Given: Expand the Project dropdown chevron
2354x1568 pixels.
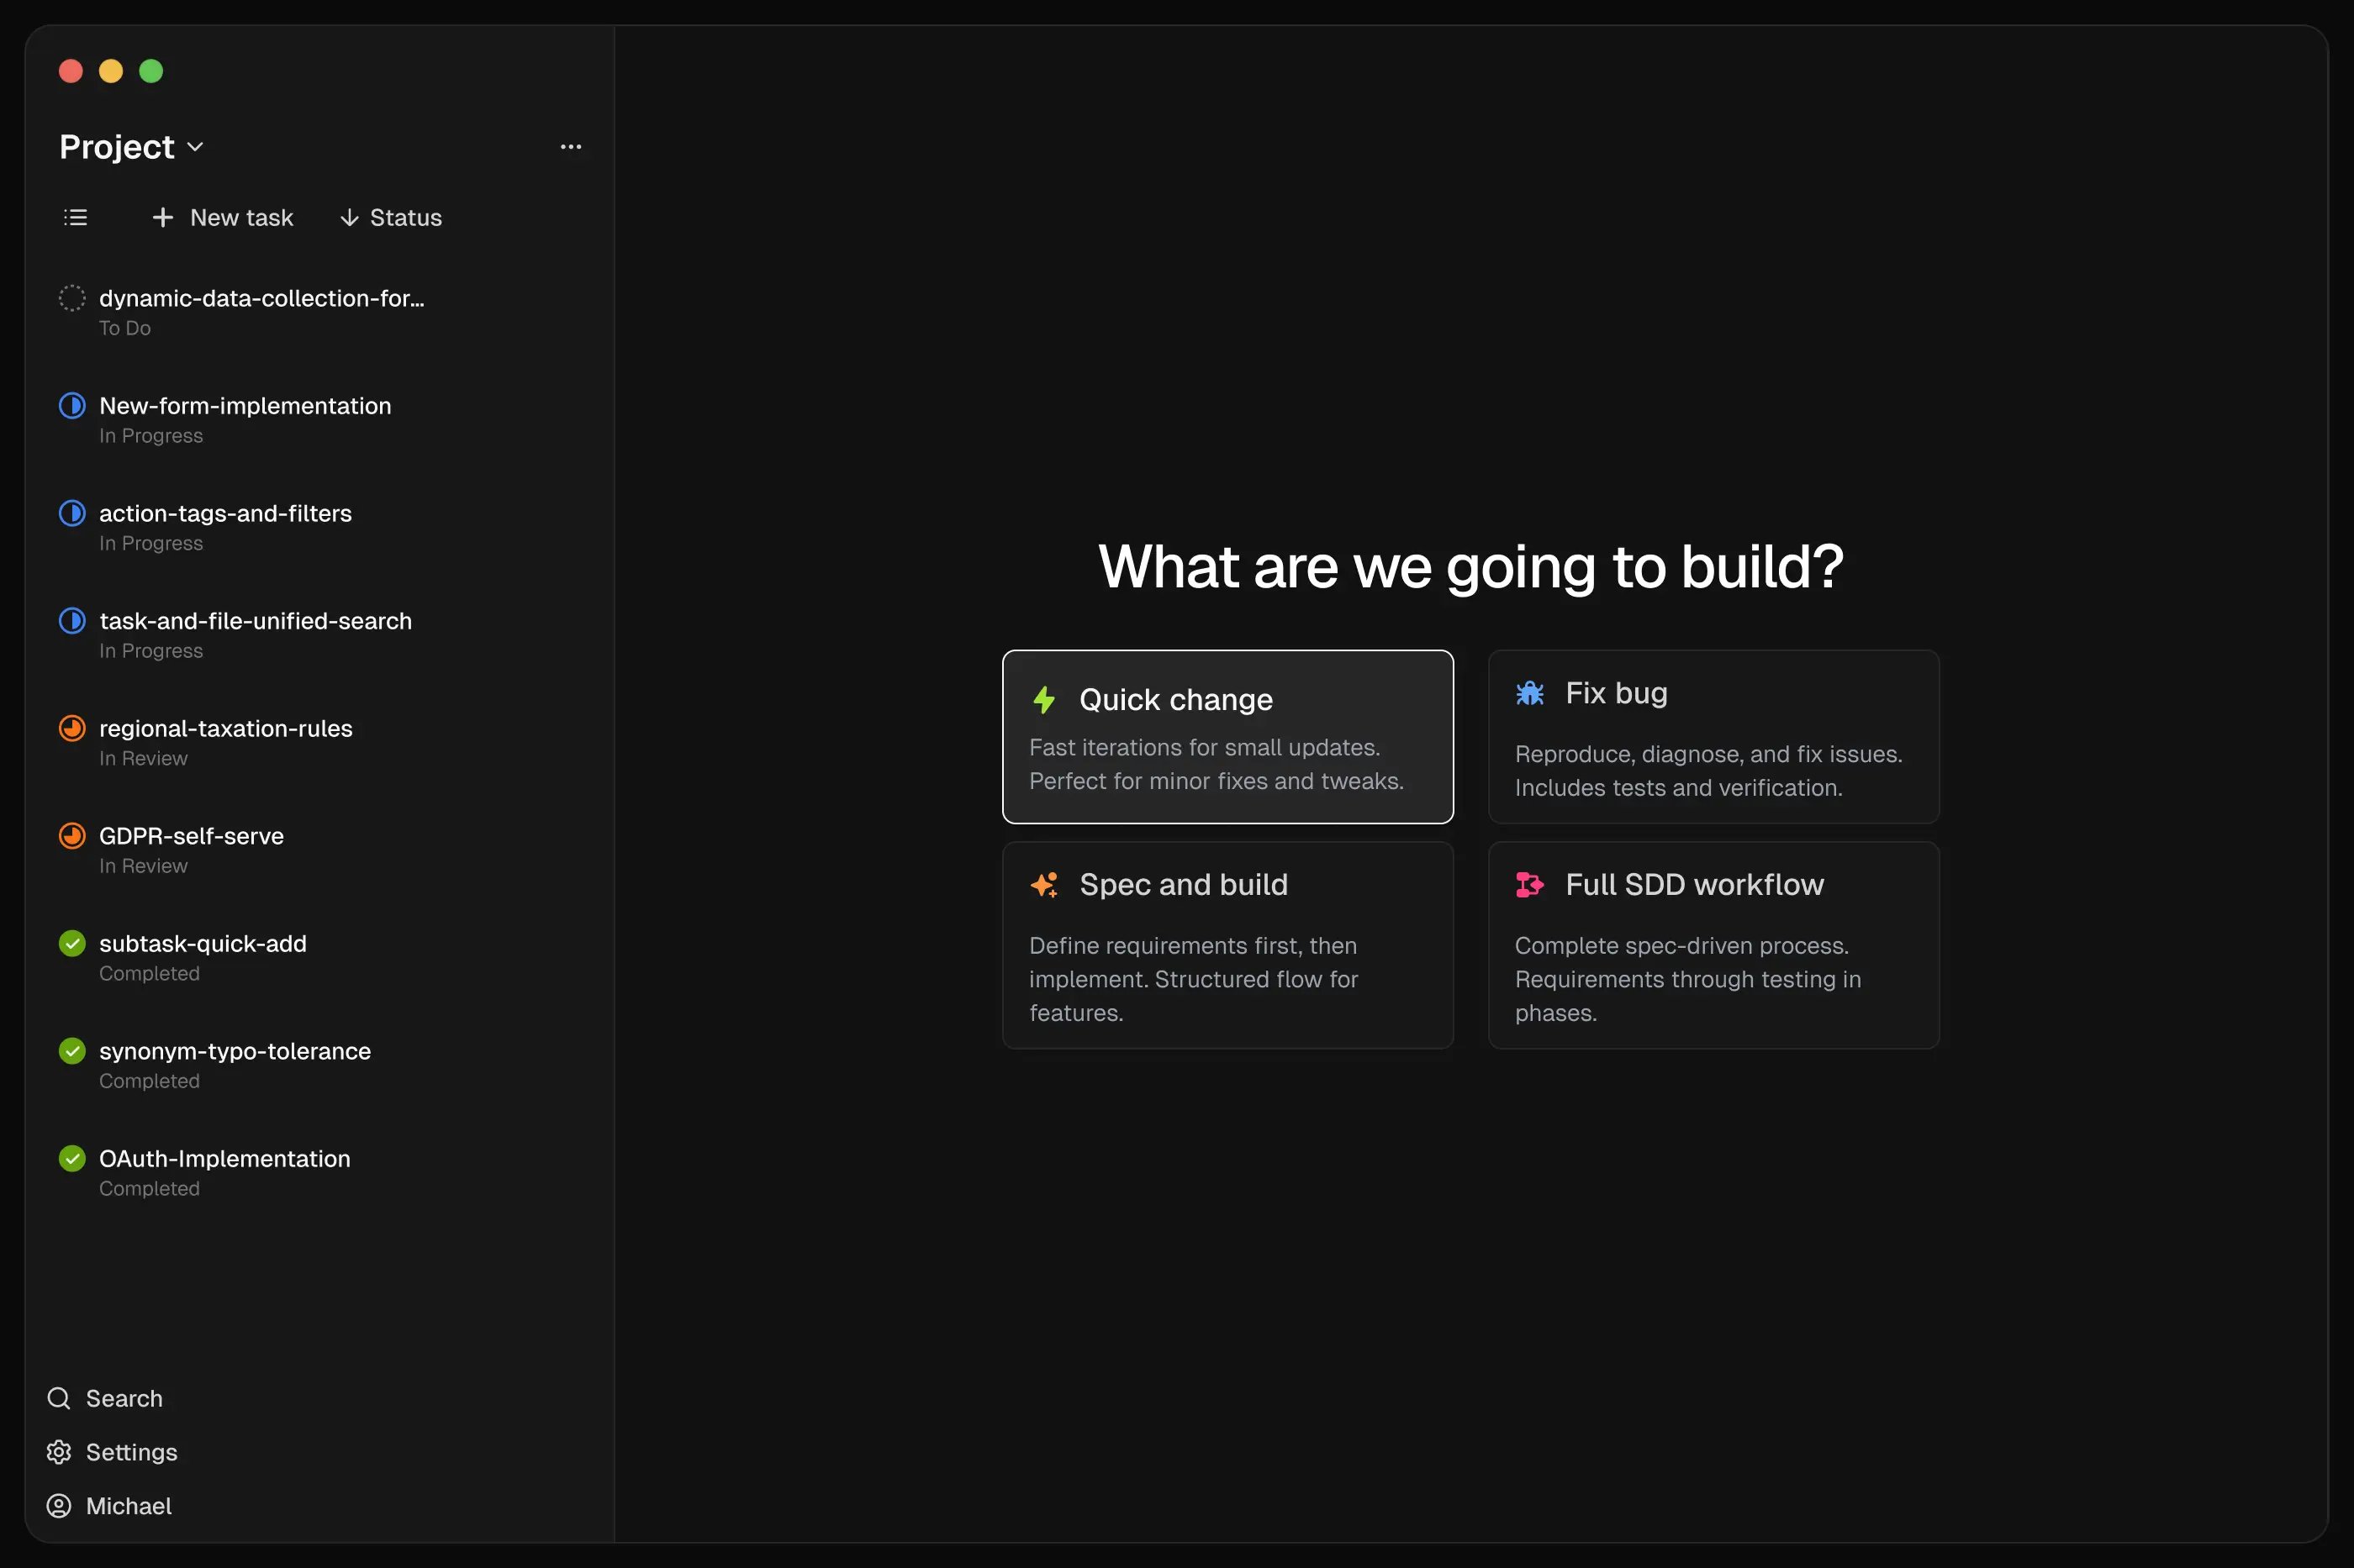Looking at the screenshot, I should click(x=196, y=147).
